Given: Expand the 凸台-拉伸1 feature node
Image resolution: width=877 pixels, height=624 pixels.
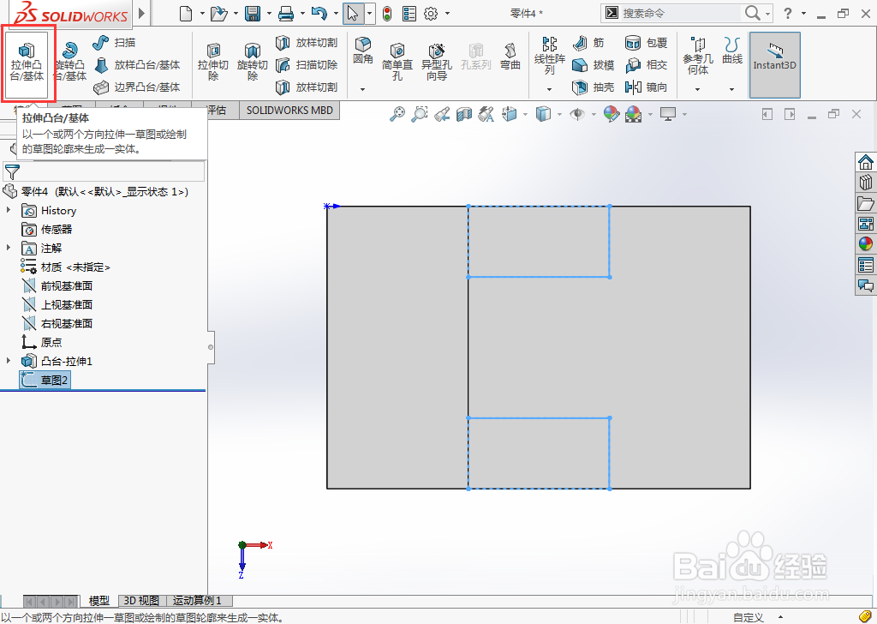Looking at the screenshot, I should point(9,360).
